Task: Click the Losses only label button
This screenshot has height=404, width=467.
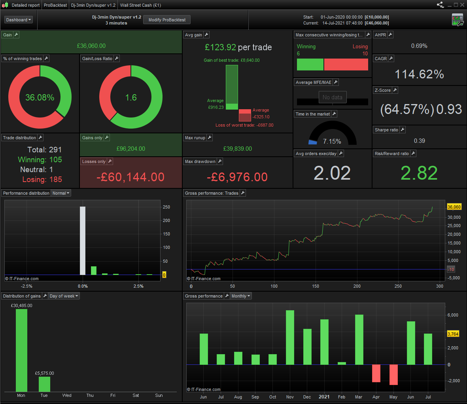Action: coord(94,161)
